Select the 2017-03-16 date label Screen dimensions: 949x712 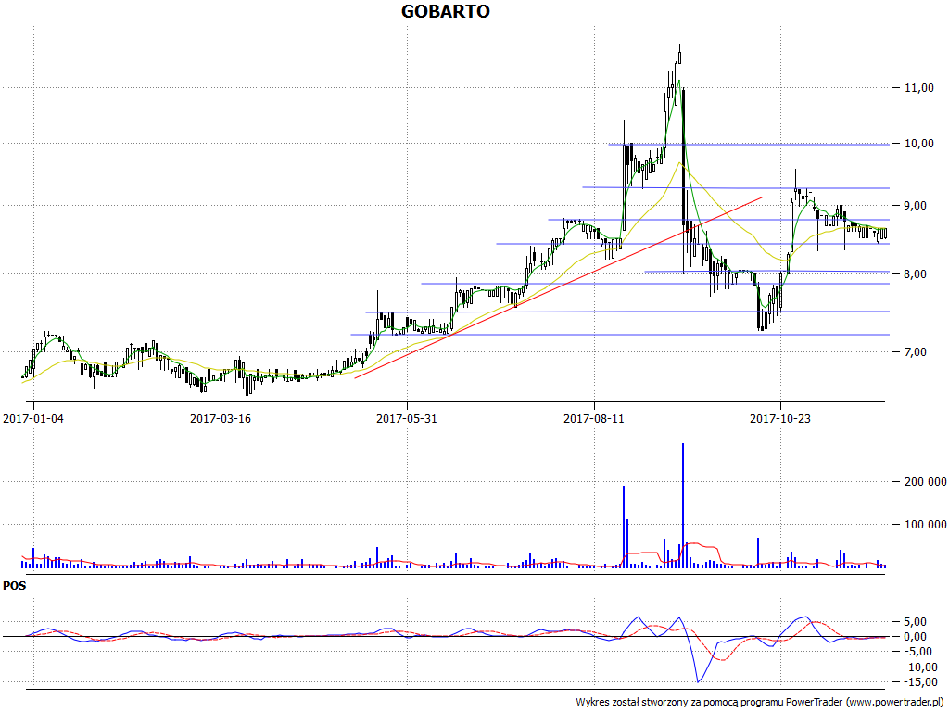click(x=221, y=418)
